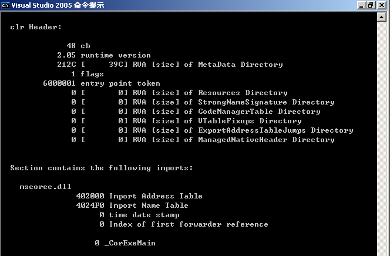Click the '48 cb' line
This screenshot has height=256, width=390.
[78, 46]
